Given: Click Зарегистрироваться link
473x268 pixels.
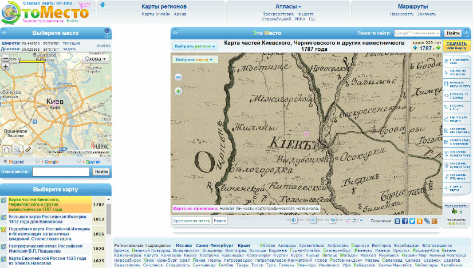Looking at the screenshot, I should point(43,21).
